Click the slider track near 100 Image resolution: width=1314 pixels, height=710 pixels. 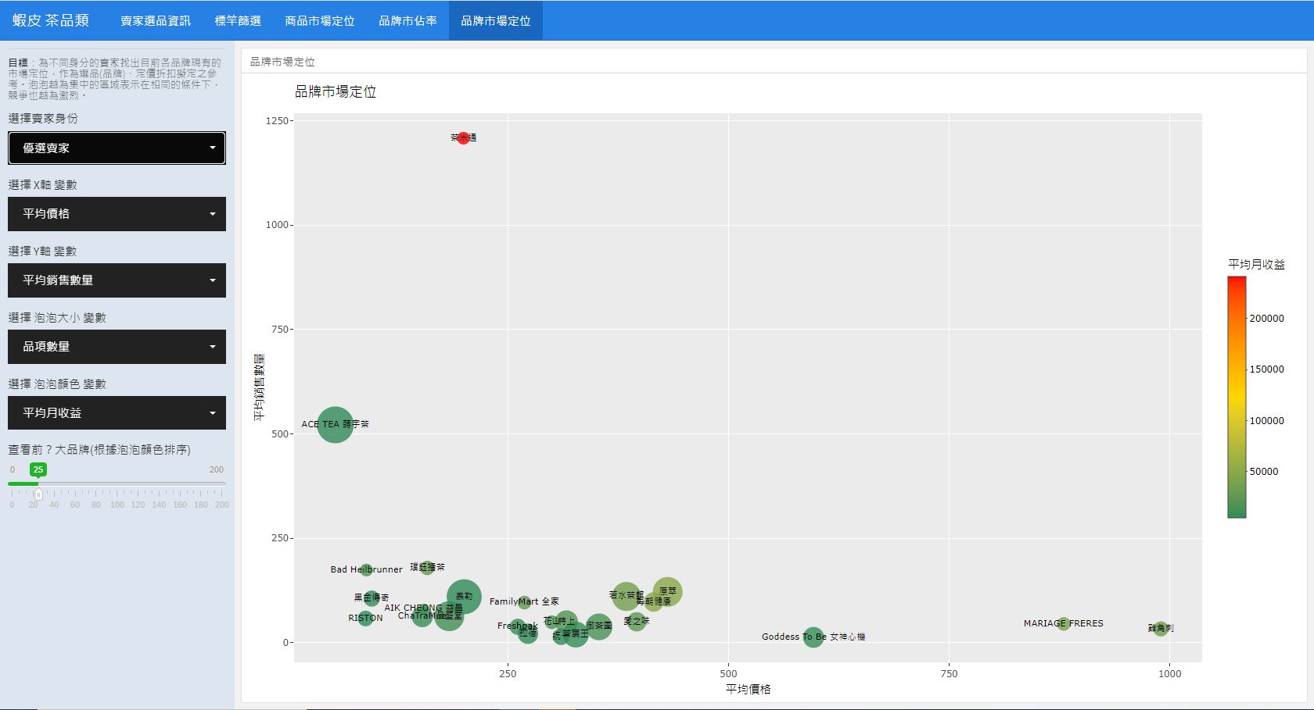click(x=117, y=483)
